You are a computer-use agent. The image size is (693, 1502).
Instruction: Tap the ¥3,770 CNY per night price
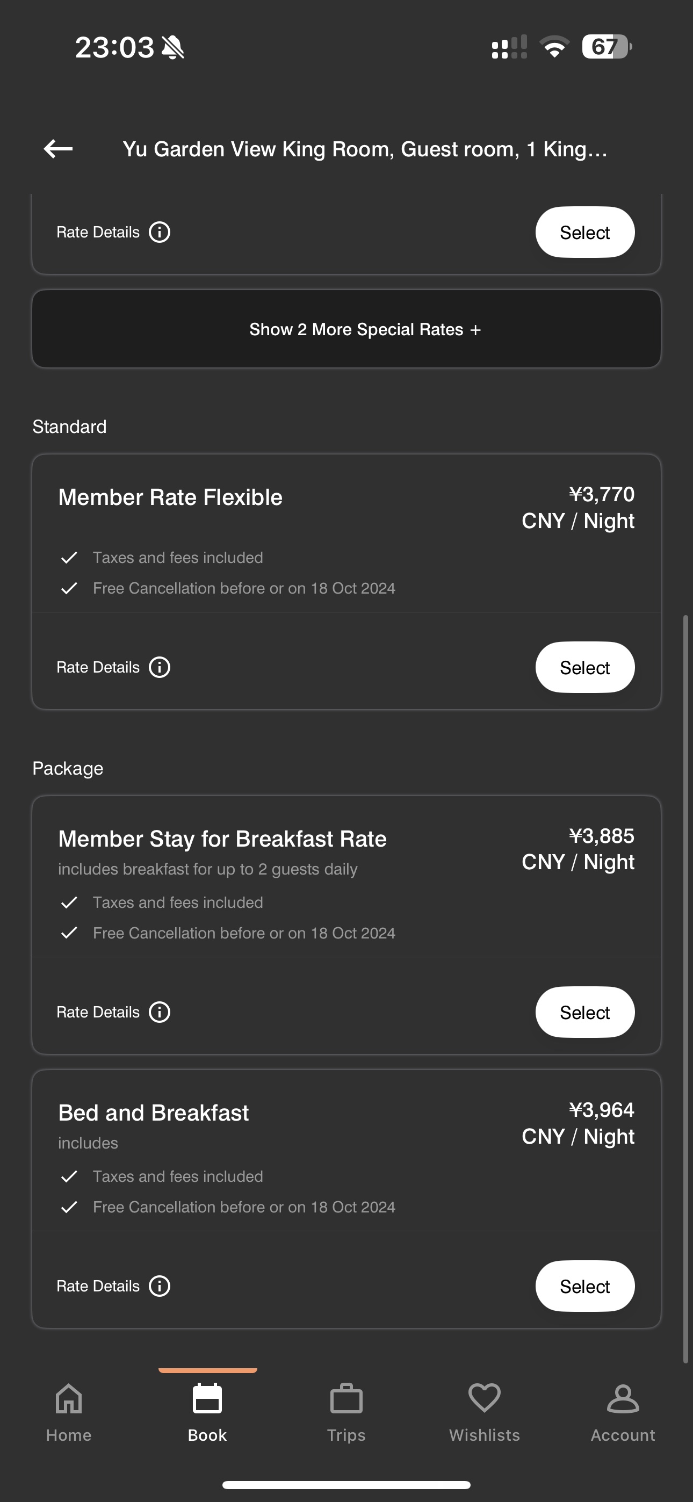pos(578,507)
